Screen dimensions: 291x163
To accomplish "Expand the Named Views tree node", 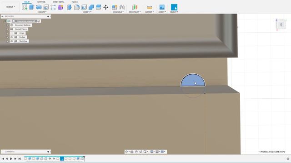I will click(x=7, y=29).
